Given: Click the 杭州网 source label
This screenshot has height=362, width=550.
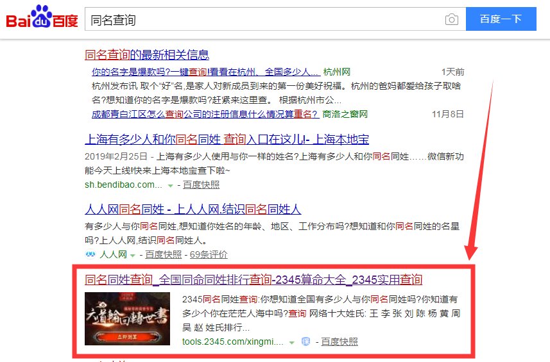Looking at the screenshot, I should [337, 72].
